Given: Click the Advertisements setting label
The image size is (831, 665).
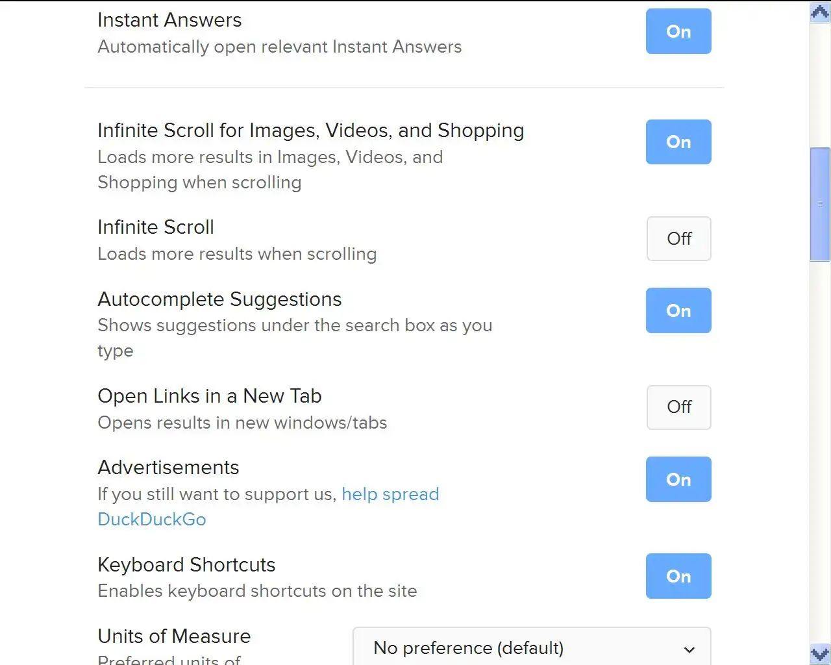Looking at the screenshot, I should (168, 468).
